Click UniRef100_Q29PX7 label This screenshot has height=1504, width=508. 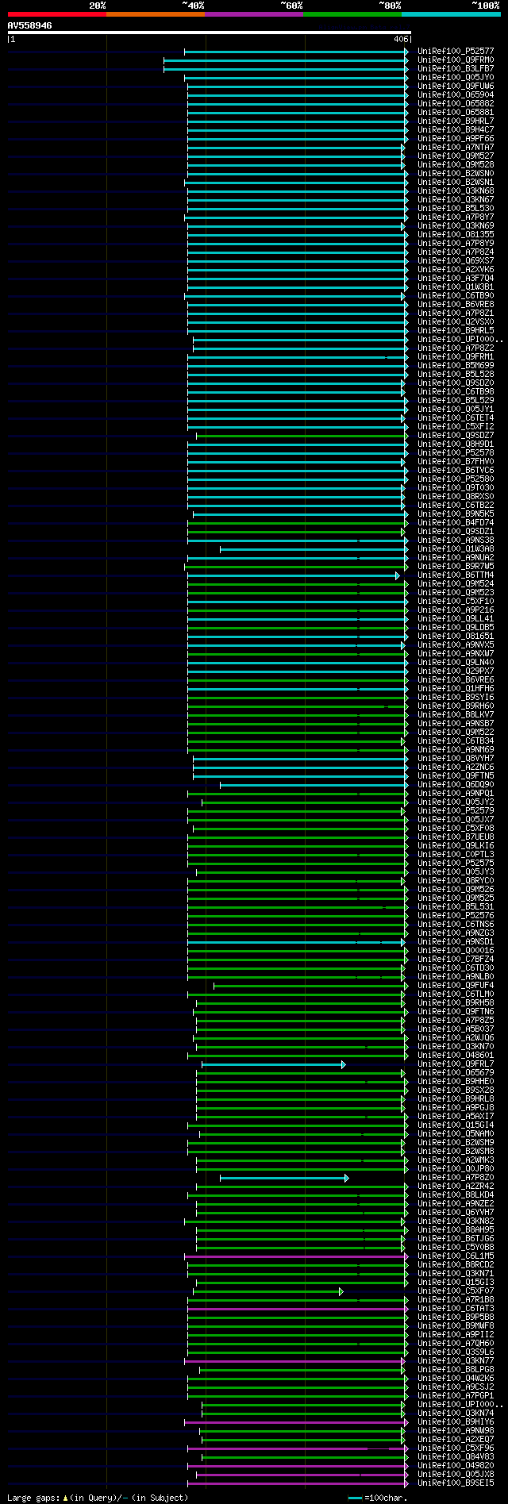[x=456, y=671]
